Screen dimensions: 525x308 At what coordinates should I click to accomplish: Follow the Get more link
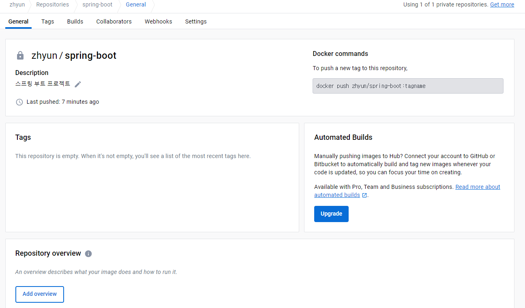tap(502, 4)
